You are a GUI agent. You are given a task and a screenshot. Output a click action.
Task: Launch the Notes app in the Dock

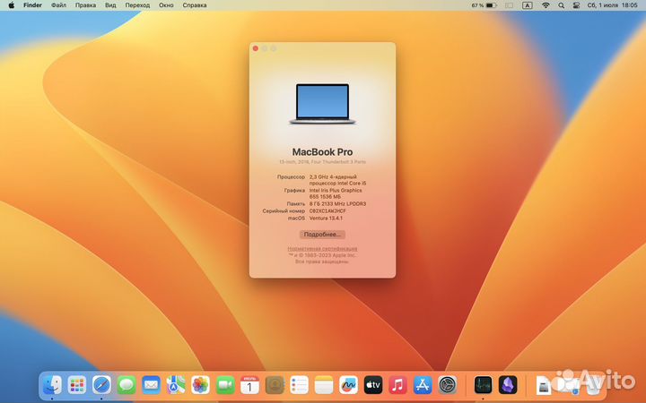coord(324,385)
